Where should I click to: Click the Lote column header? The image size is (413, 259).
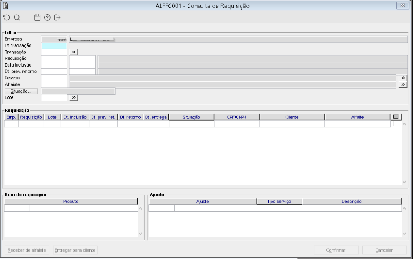click(52, 117)
